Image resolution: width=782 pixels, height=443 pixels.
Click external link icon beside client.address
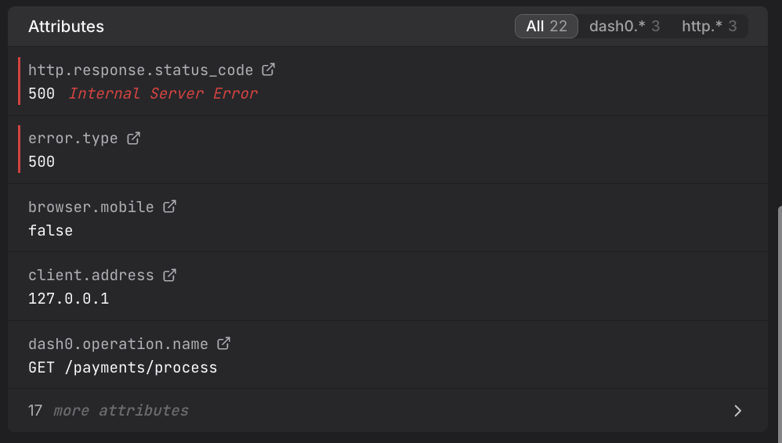(x=169, y=275)
